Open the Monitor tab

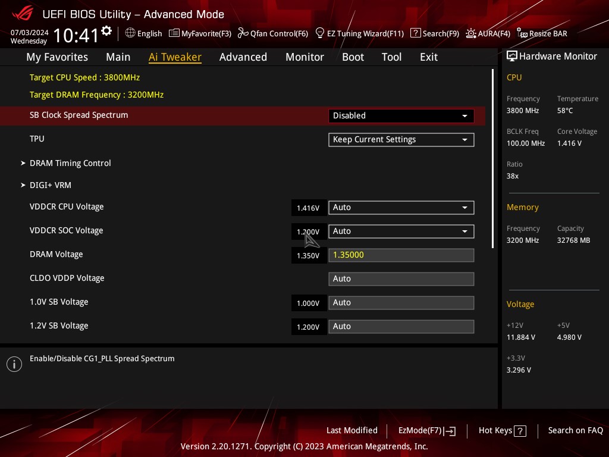coord(304,57)
